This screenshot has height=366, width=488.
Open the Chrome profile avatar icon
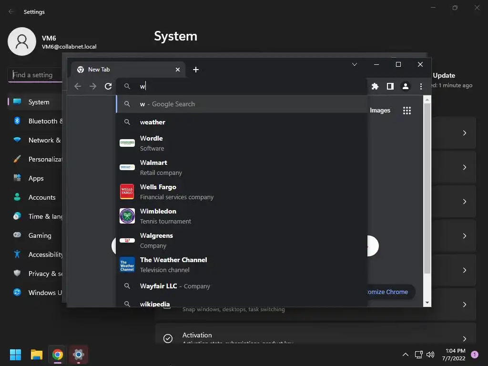(x=406, y=86)
